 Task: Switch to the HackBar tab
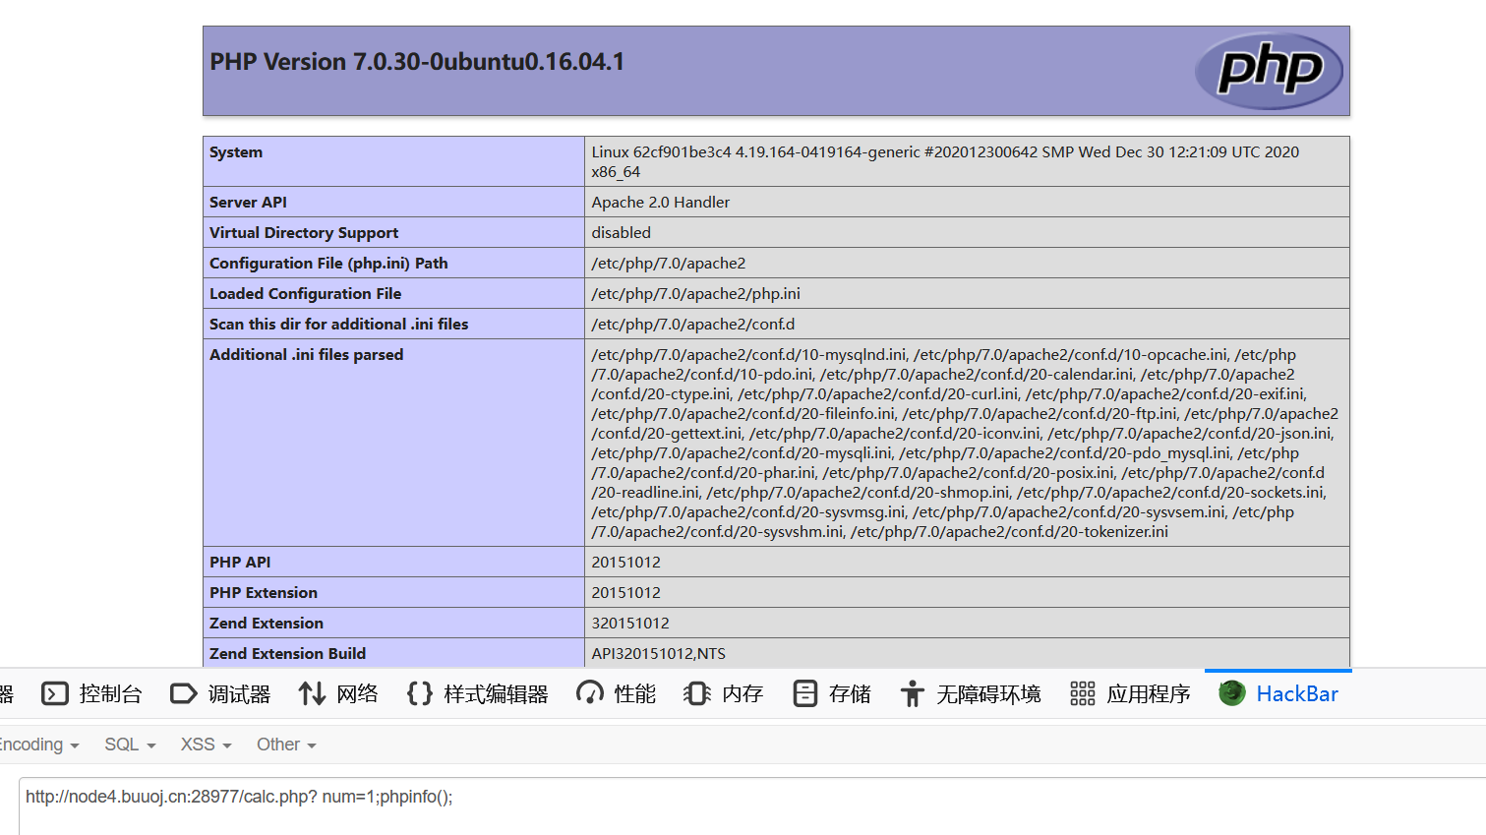click(x=1297, y=693)
